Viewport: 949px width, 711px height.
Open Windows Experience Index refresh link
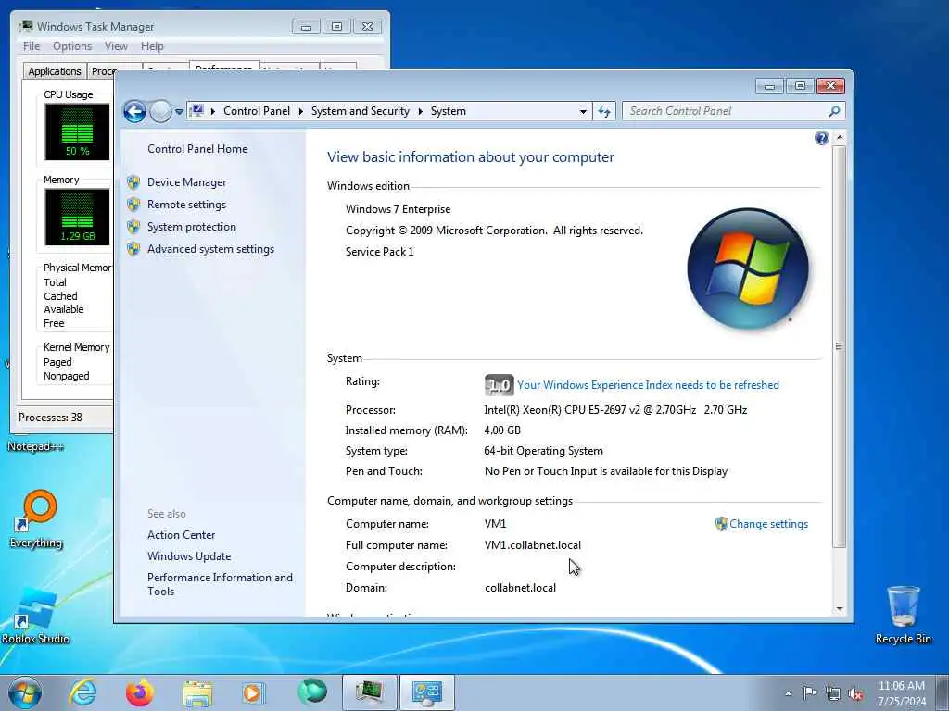[648, 385]
